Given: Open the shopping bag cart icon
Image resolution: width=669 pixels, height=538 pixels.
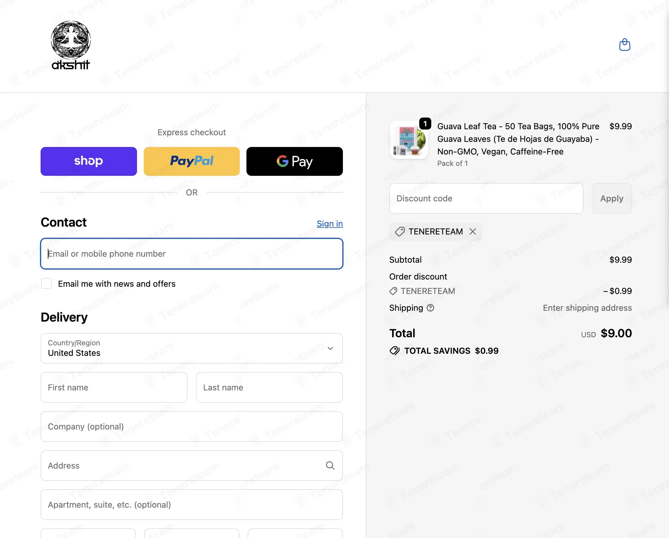Looking at the screenshot, I should tap(624, 45).
